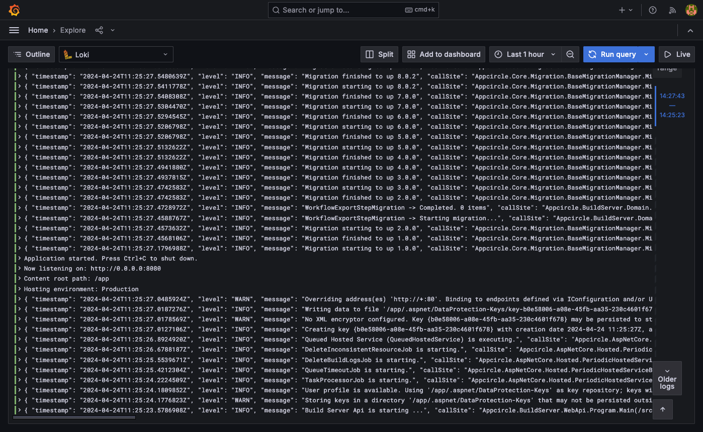
Task: Open the news RSS feed icon
Action: 672,10
